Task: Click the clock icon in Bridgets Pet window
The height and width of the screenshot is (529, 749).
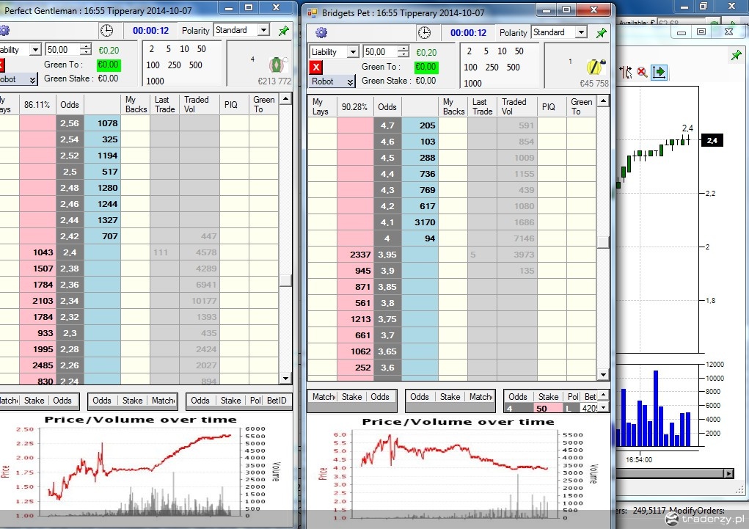Action: click(x=424, y=32)
